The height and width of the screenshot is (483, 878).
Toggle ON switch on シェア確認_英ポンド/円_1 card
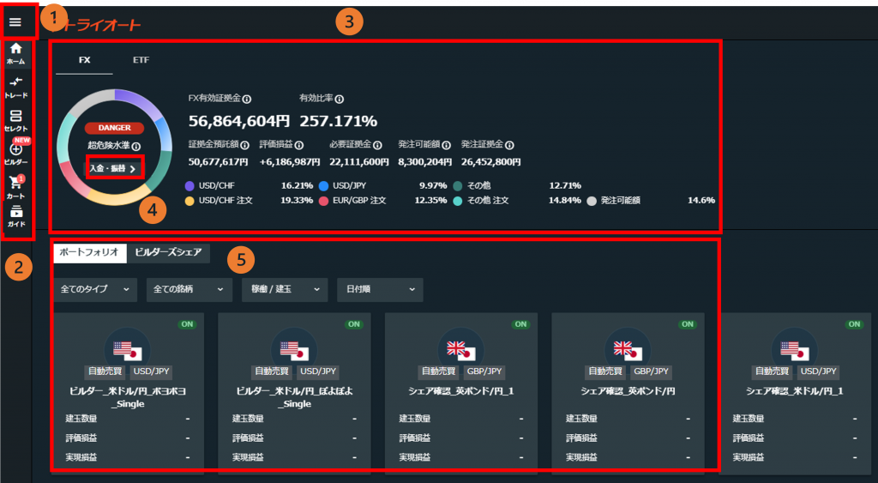click(x=520, y=324)
